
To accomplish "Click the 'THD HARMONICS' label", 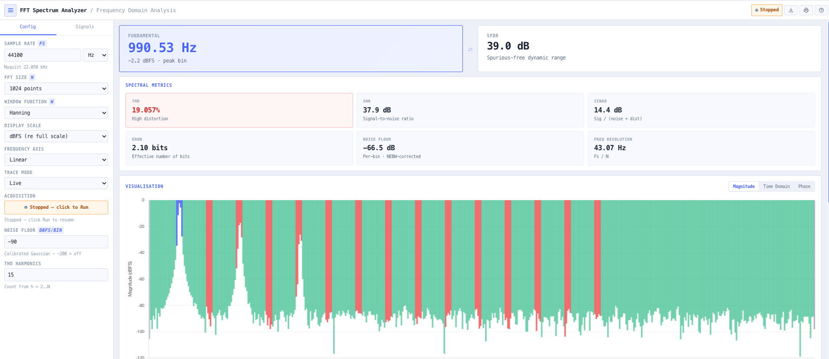I will (23, 264).
